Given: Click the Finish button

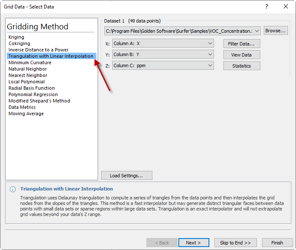Looking at the screenshot, I should click(x=277, y=243).
